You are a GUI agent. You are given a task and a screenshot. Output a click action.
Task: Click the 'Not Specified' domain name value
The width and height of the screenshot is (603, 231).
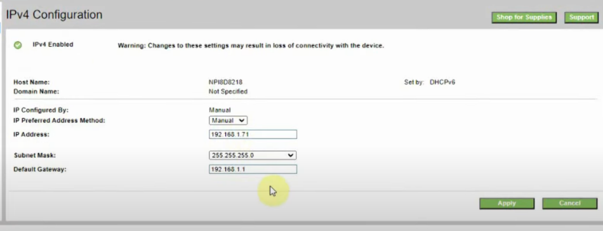228,91
